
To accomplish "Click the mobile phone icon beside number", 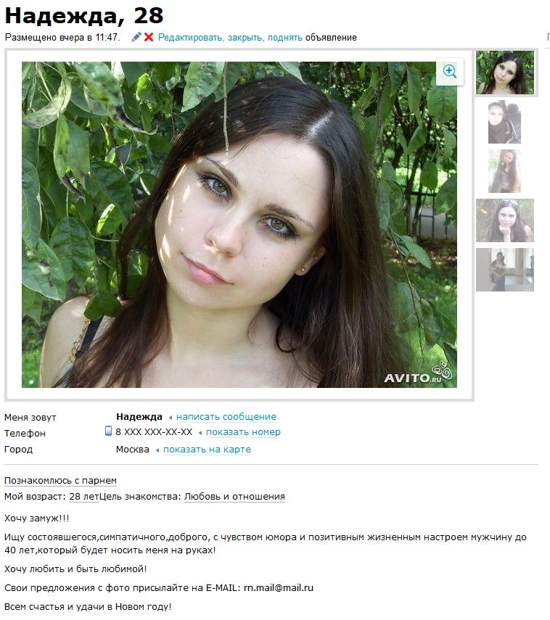I will [x=108, y=431].
